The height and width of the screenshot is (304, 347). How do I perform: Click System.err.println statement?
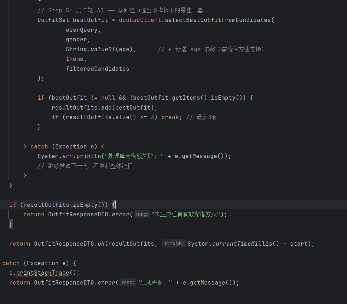coord(134,156)
